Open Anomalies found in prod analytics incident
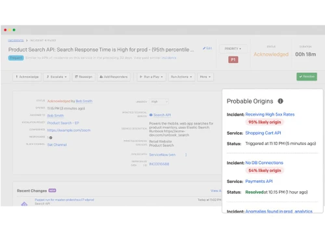325x244 pixels. point(279,211)
